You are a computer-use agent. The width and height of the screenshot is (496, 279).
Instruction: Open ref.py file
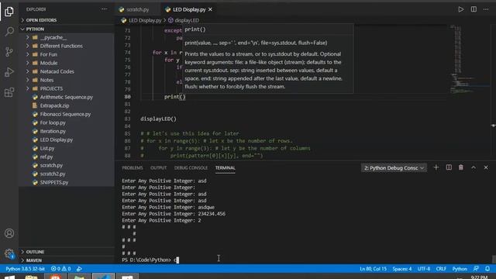pyautogui.click(x=67, y=157)
